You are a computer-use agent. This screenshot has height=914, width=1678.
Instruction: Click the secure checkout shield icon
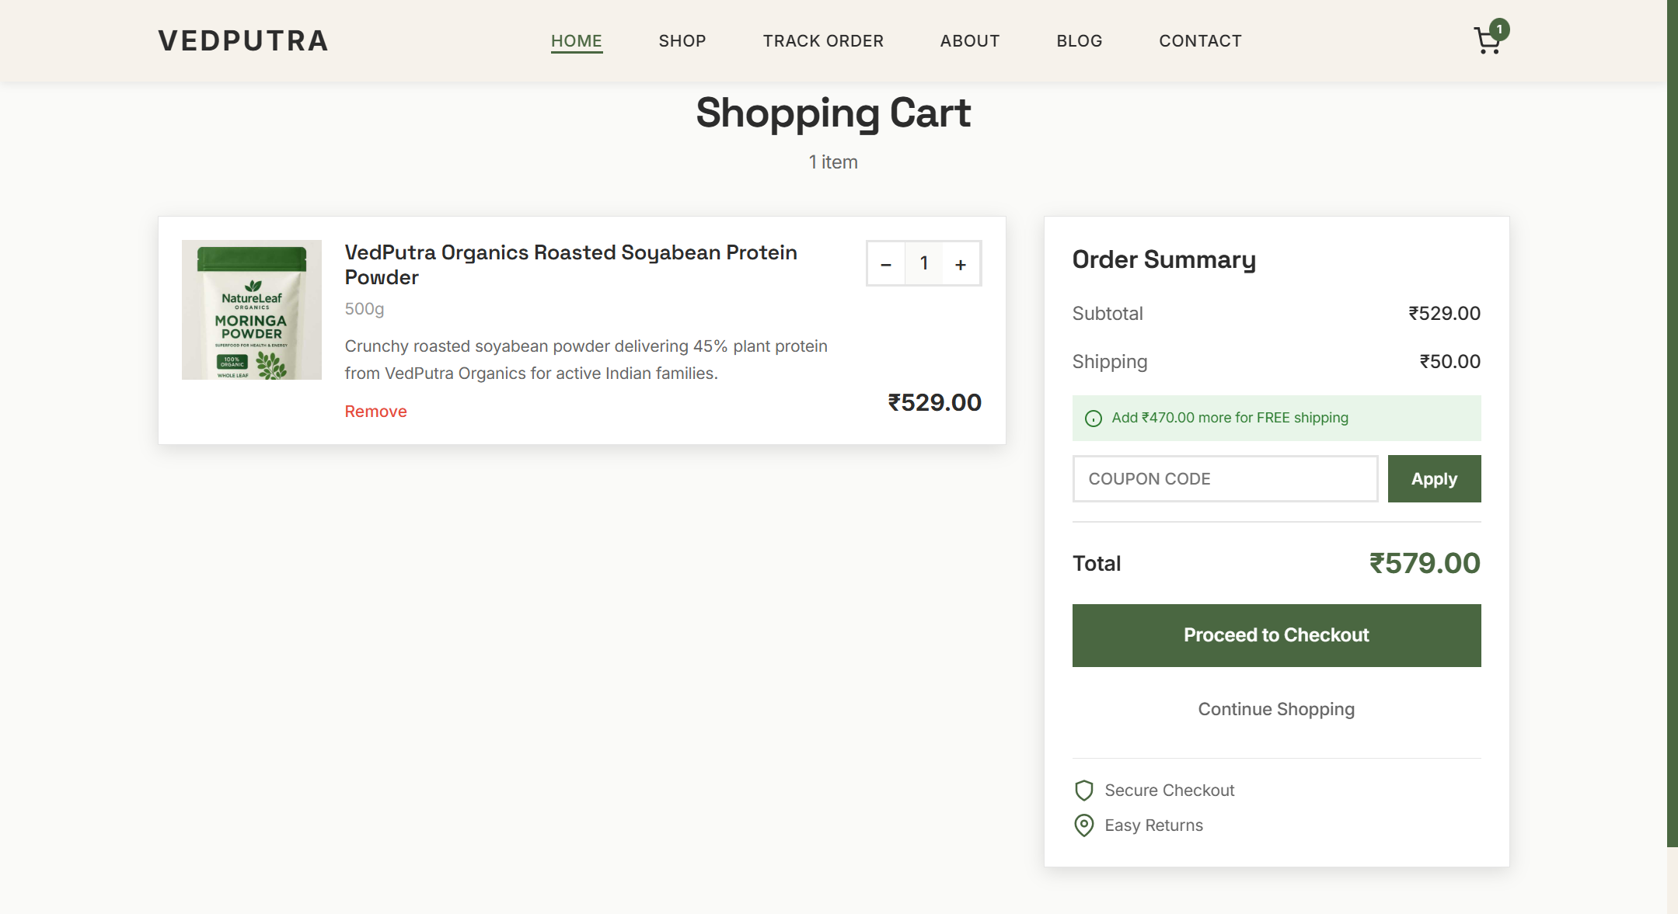pos(1083,791)
